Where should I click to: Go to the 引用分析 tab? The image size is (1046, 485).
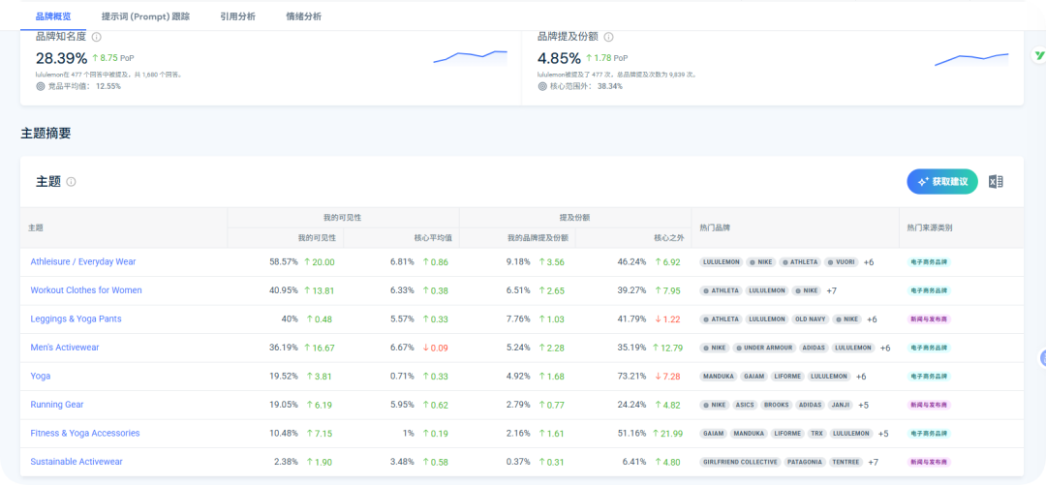237,16
